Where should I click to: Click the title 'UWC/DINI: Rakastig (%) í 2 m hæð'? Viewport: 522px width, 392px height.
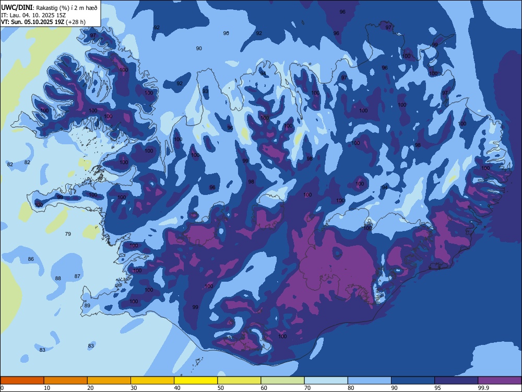pyautogui.click(x=49, y=7)
